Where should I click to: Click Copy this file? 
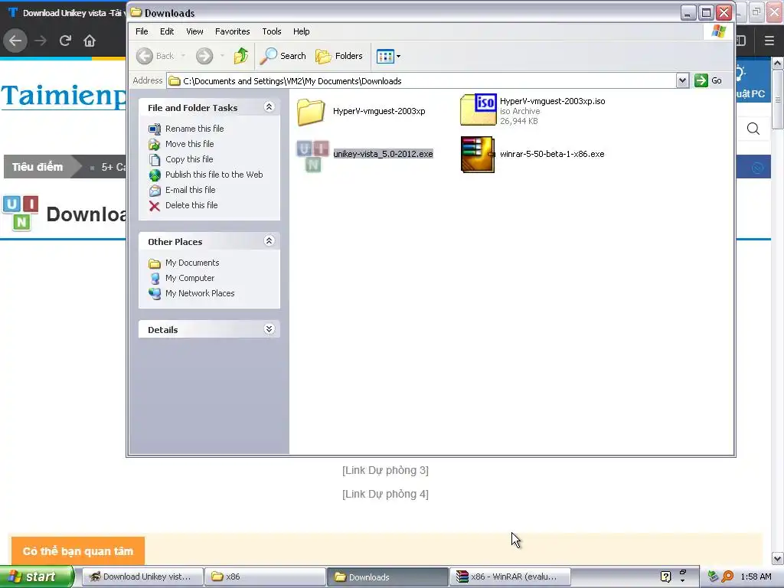pyautogui.click(x=189, y=159)
